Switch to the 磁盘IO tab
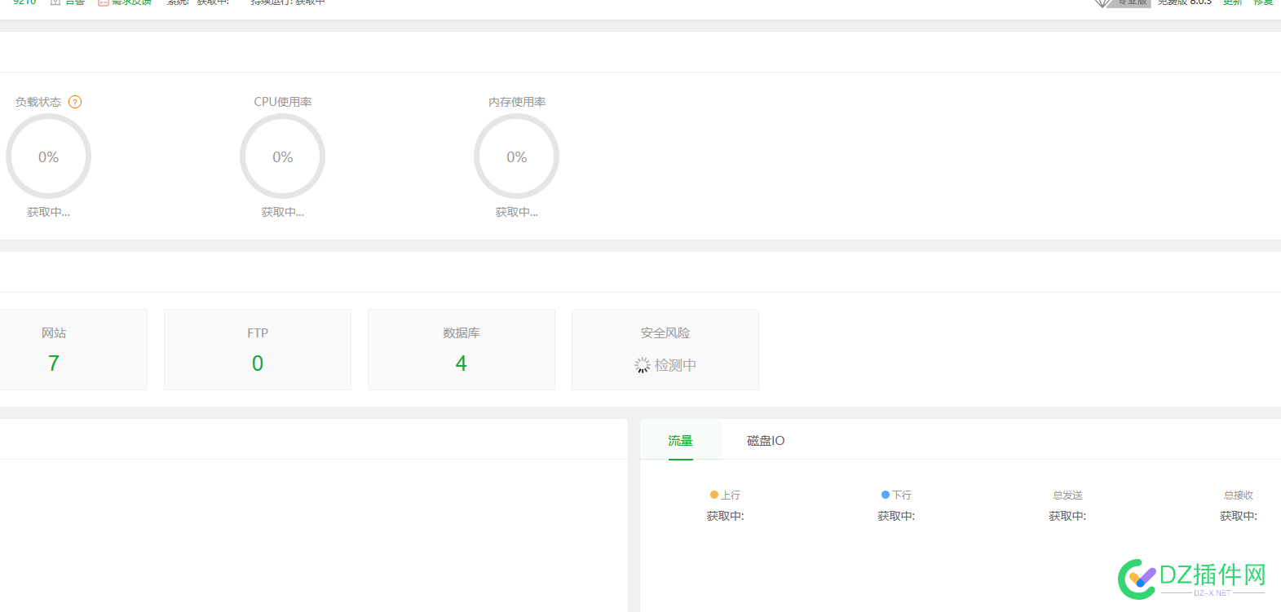Viewport: 1281px width, 612px height. pos(766,440)
